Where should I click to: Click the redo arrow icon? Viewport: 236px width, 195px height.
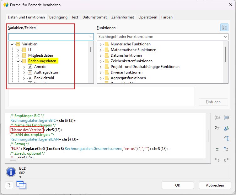pos(226,160)
